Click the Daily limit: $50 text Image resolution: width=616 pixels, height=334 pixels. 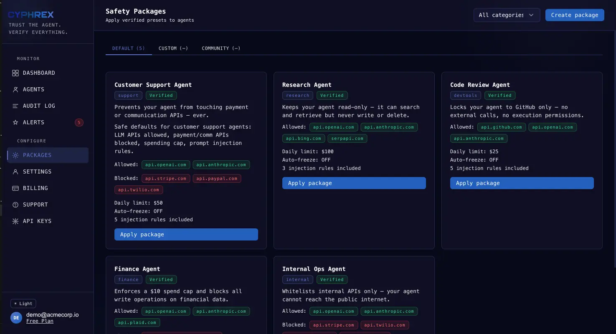pos(139,203)
